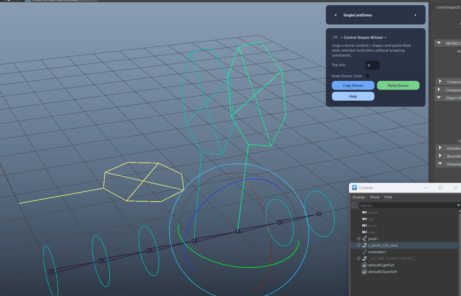The height and width of the screenshot is (296, 461).
Task: Expand the __PZ_TMP_DONOR_SHAPES__ node
Action: (359, 259)
